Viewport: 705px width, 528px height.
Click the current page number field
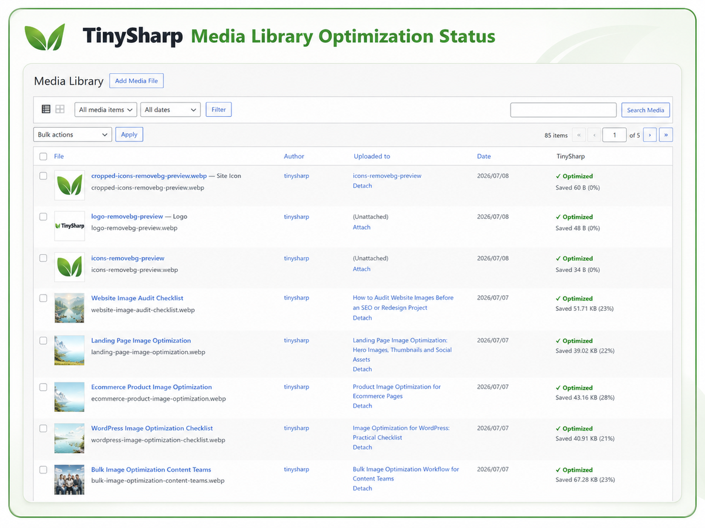click(x=615, y=135)
